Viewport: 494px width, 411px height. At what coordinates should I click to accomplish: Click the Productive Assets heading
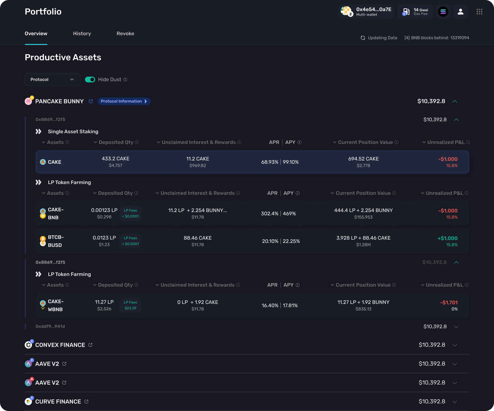(63, 57)
